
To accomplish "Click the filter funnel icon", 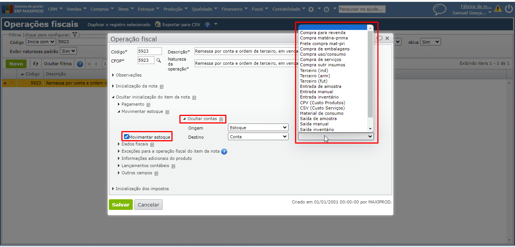I will click(75, 34).
